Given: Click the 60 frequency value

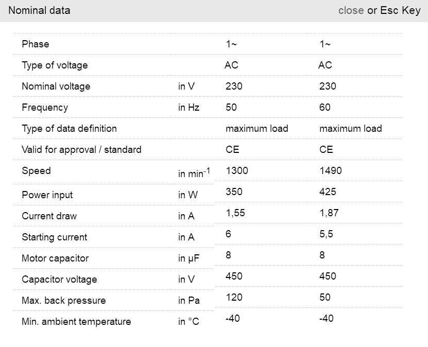Looking at the screenshot, I should [325, 108].
